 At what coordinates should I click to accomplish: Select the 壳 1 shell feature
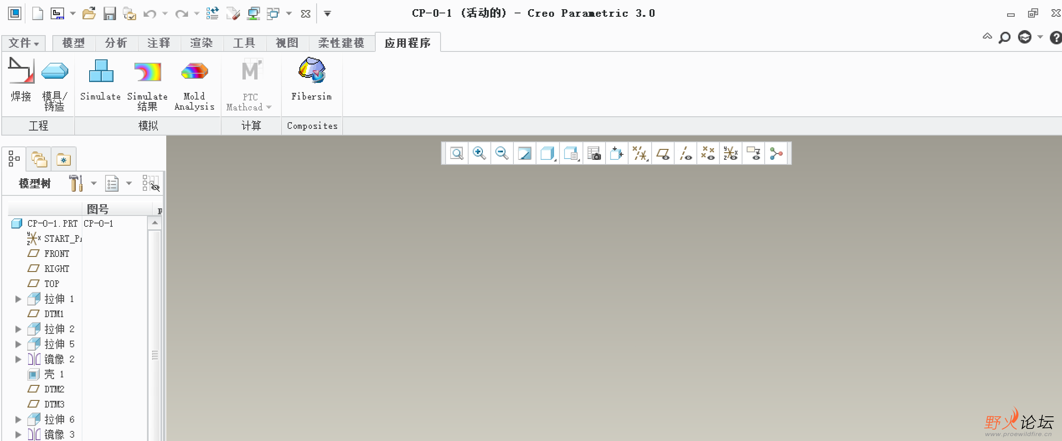pos(46,374)
